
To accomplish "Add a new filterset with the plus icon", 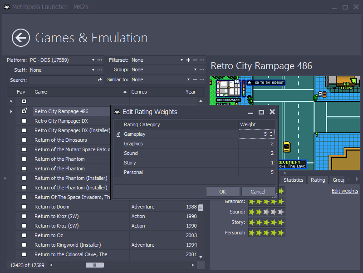I will (x=188, y=60).
